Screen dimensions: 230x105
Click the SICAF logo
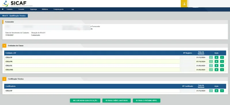pyautogui.click(x=17, y=4)
